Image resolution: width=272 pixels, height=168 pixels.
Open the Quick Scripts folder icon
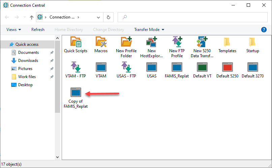[76, 42]
